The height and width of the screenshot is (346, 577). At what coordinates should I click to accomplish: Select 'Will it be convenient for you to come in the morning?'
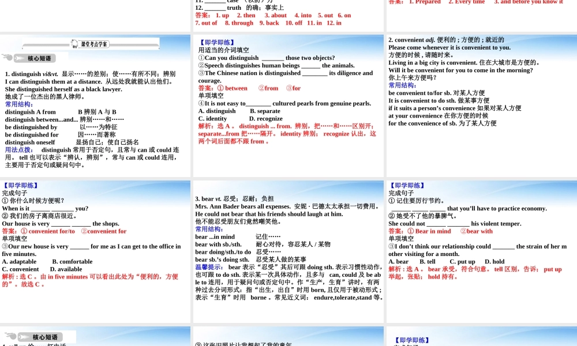tap(460, 70)
